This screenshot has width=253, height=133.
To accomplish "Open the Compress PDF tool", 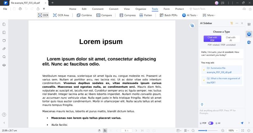I will [x=127, y=15].
